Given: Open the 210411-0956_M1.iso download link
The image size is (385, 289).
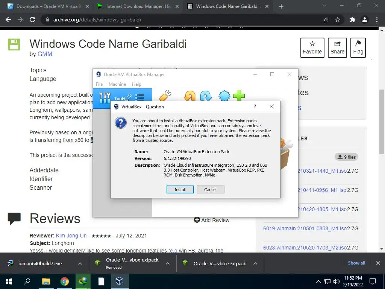Looking at the screenshot, I should click(x=322, y=190).
